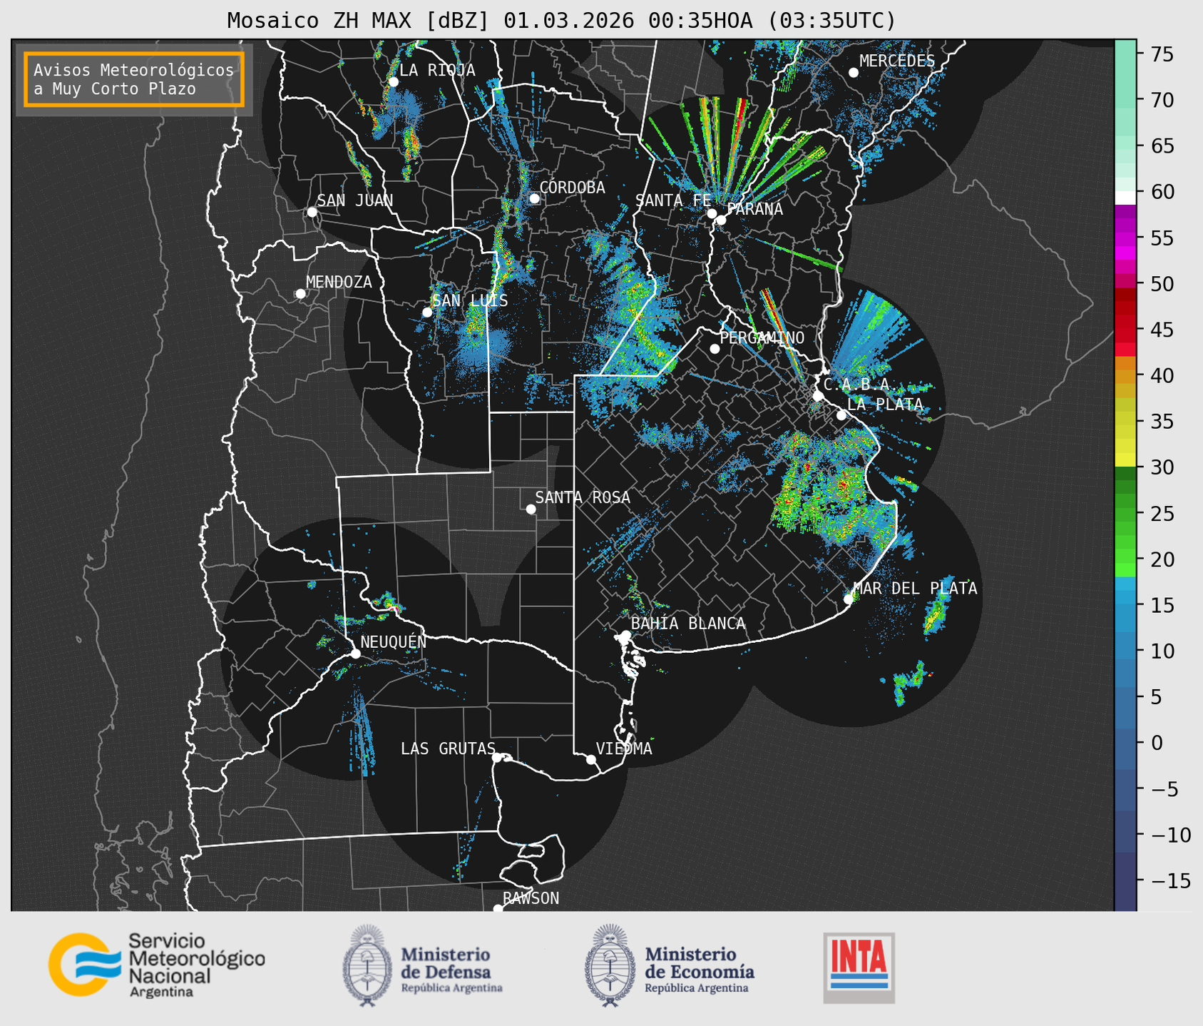Click the white 60 dBZ colorbar band
The height and width of the screenshot is (1026, 1203).
1125,196
